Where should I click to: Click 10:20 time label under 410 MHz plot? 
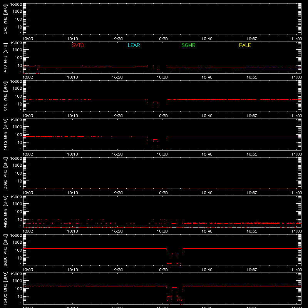pyautogui.click(x=117, y=77)
